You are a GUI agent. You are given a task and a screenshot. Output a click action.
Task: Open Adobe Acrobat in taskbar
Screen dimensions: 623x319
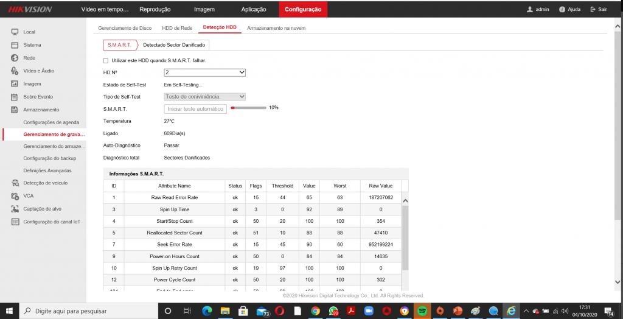(x=351, y=310)
